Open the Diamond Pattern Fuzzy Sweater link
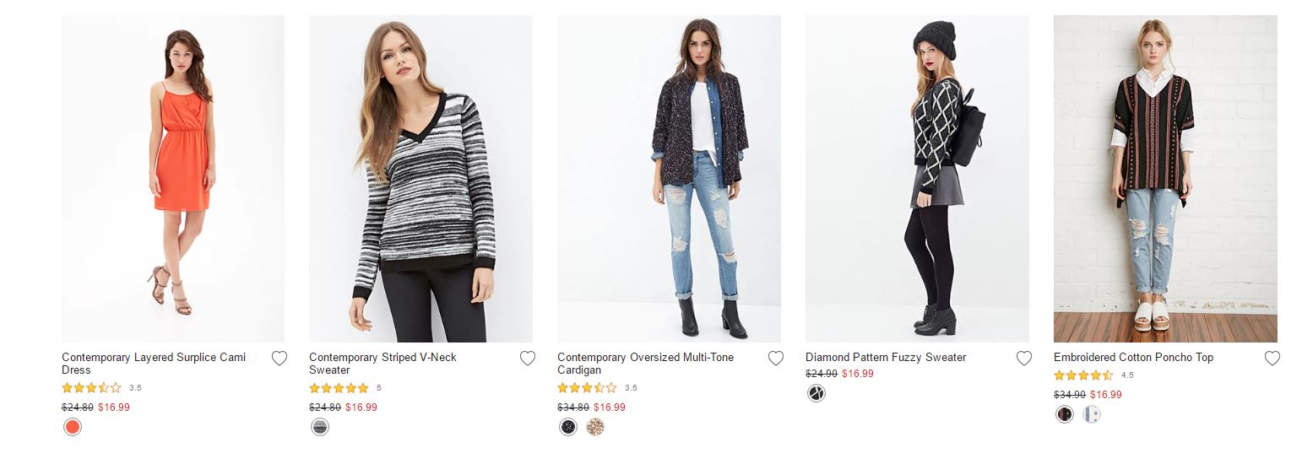The image size is (1302, 464). (x=886, y=358)
